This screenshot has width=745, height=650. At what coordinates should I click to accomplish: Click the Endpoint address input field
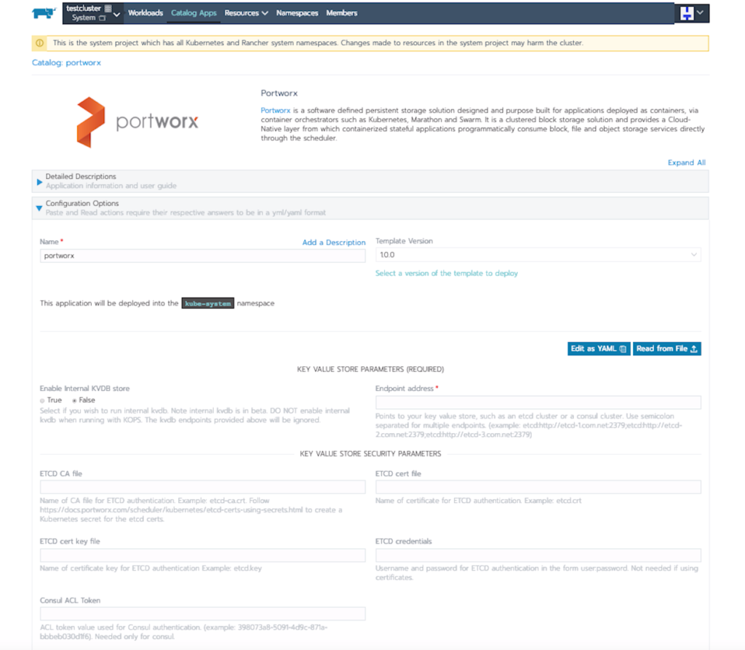click(x=538, y=403)
